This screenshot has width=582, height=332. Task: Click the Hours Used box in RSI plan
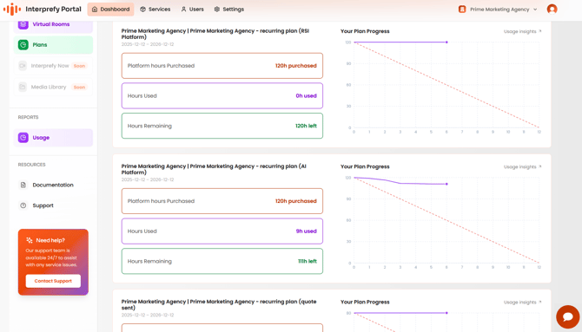pos(222,96)
